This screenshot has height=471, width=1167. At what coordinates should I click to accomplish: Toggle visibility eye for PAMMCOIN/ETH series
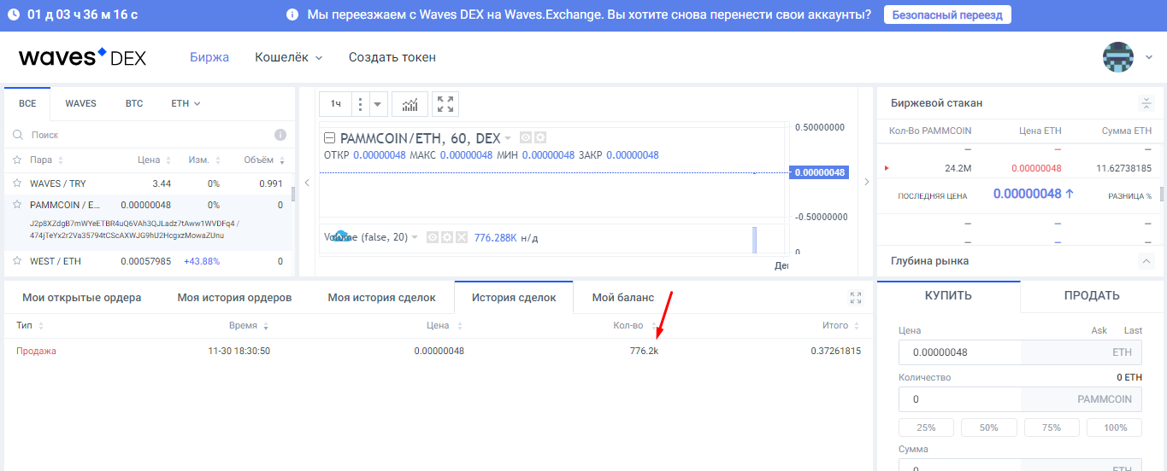[x=526, y=137]
